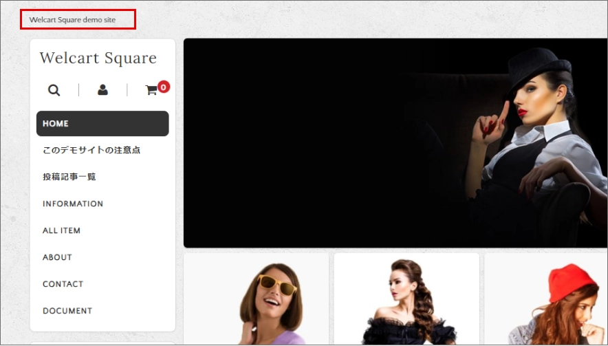This screenshot has height=346, width=608.
Task: Open product card with yellow sunglasses woman
Action: pos(256,299)
